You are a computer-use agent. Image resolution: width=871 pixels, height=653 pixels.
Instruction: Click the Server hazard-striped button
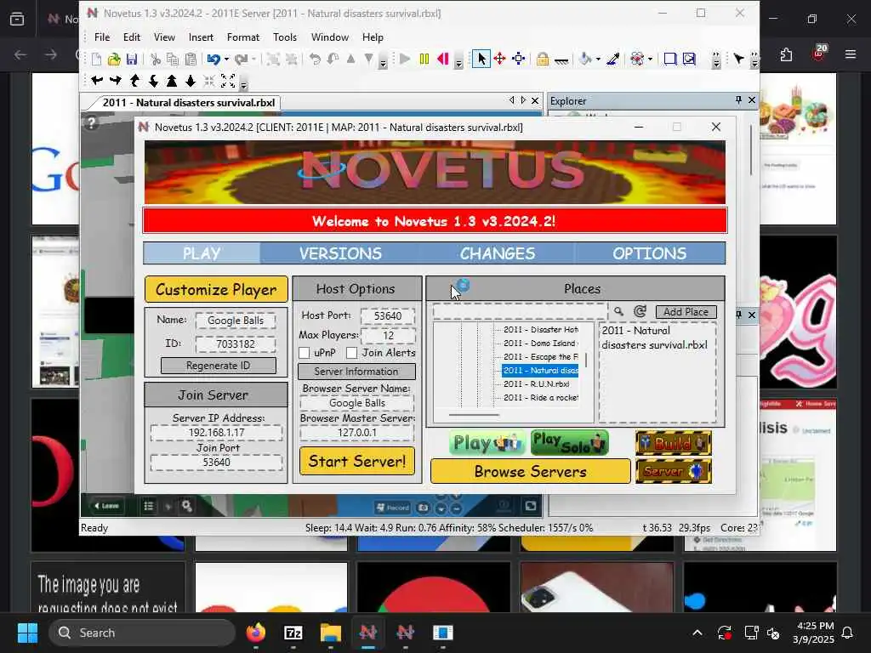pos(674,471)
